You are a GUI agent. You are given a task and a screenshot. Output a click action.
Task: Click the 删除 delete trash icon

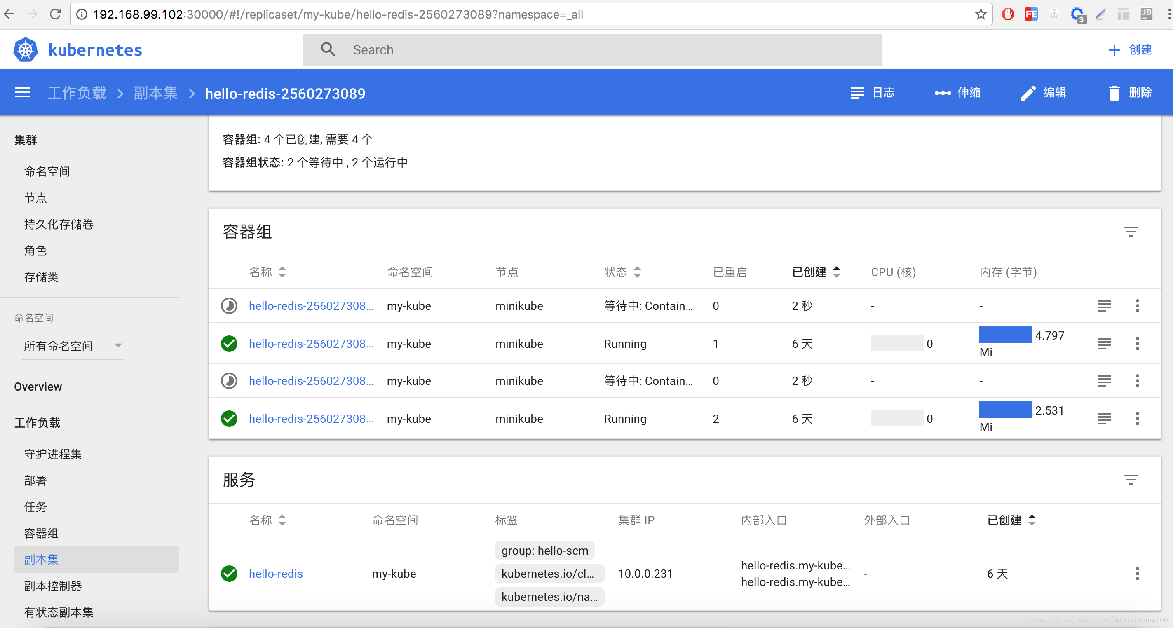[x=1114, y=92]
